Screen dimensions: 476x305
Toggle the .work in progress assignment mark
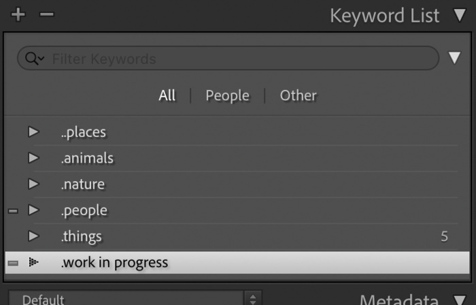tap(13, 263)
